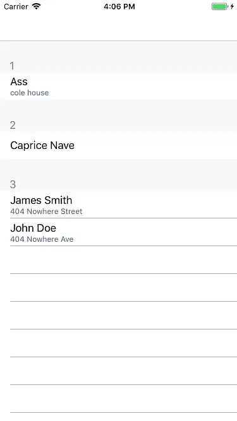
Task: Open the Ass contact row
Action: (119, 86)
